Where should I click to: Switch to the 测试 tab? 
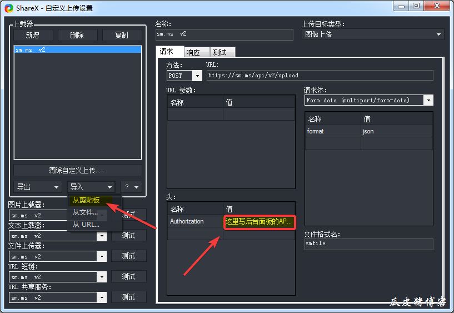219,52
